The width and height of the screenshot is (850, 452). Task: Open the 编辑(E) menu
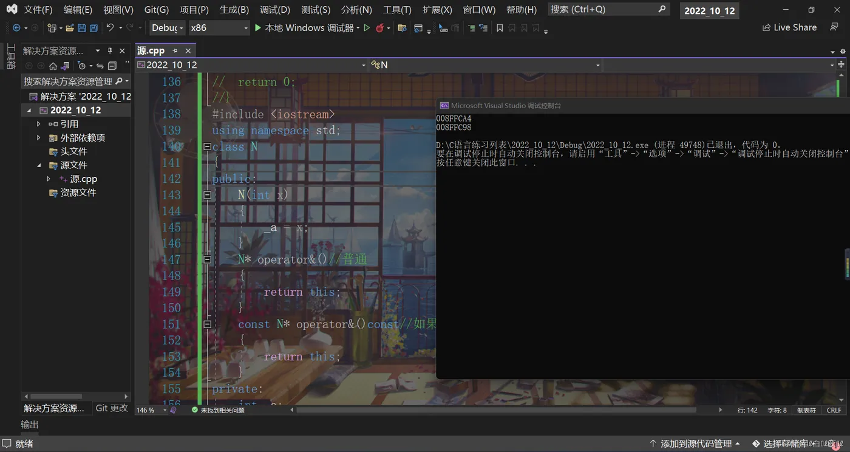(78, 10)
